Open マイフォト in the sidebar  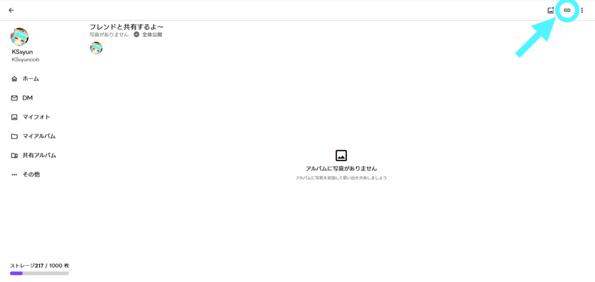click(x=36, y=117)
